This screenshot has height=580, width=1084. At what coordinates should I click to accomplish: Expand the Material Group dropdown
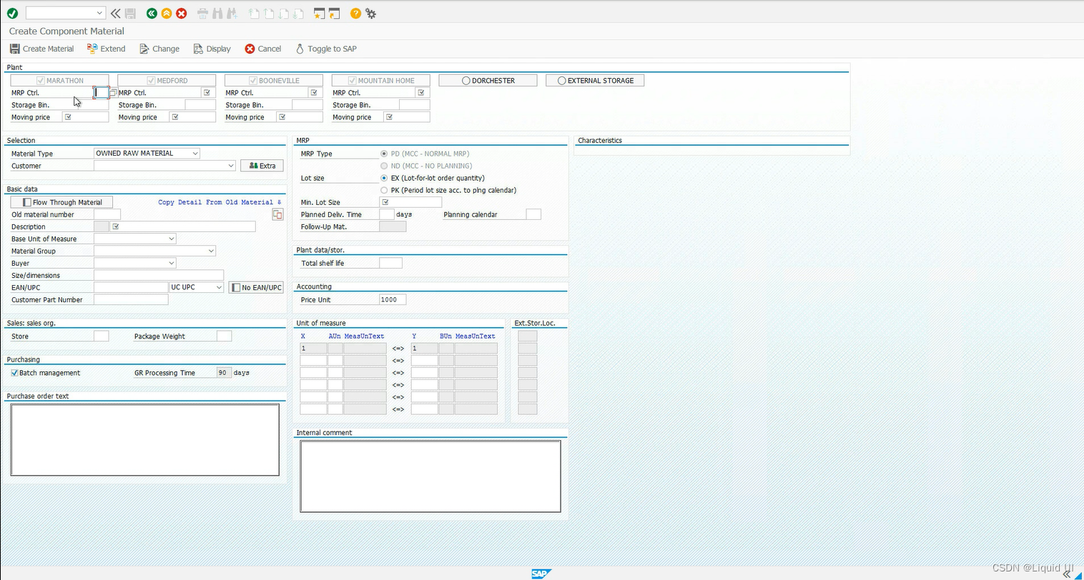point(210,251)
